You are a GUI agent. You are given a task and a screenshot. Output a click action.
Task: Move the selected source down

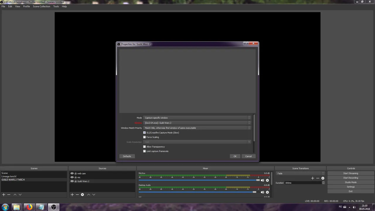(x=94, y=195)
